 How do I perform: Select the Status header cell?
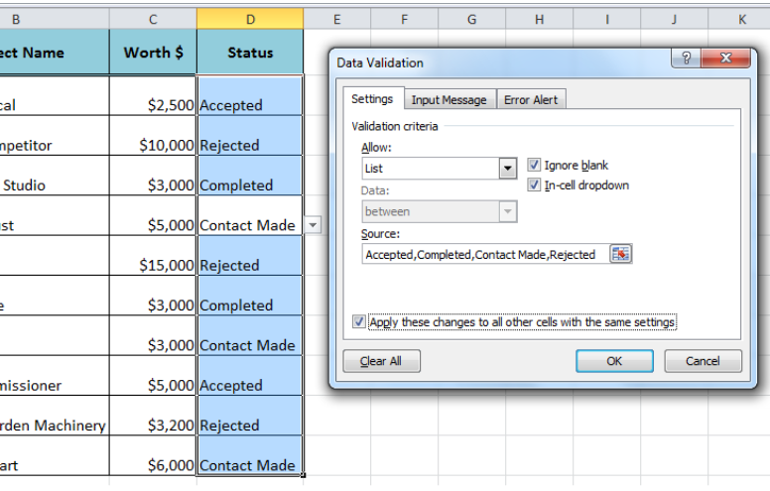(250, 52)
